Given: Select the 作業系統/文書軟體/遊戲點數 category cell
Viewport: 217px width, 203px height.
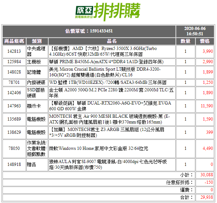Looking at the screenshot, I should [x=37, y=148].
